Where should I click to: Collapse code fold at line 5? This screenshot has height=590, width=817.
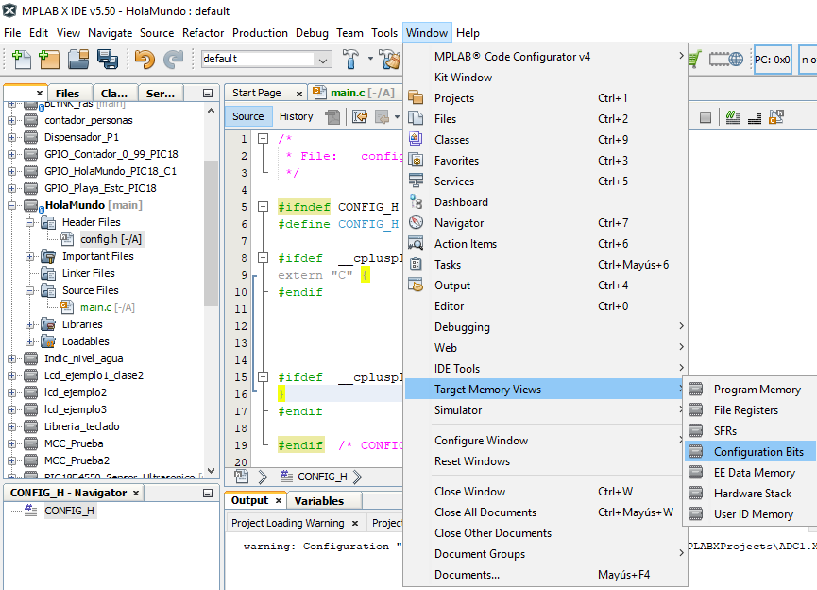264,207
